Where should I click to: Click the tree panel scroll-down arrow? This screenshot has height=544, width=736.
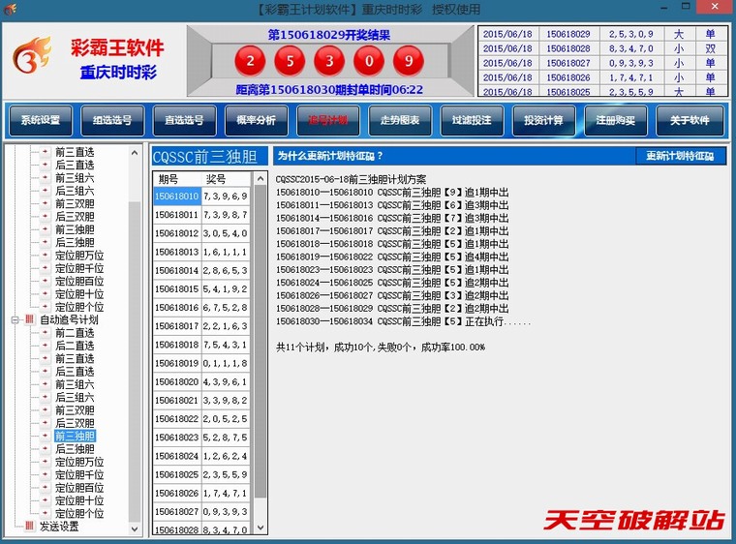(135, 528)
